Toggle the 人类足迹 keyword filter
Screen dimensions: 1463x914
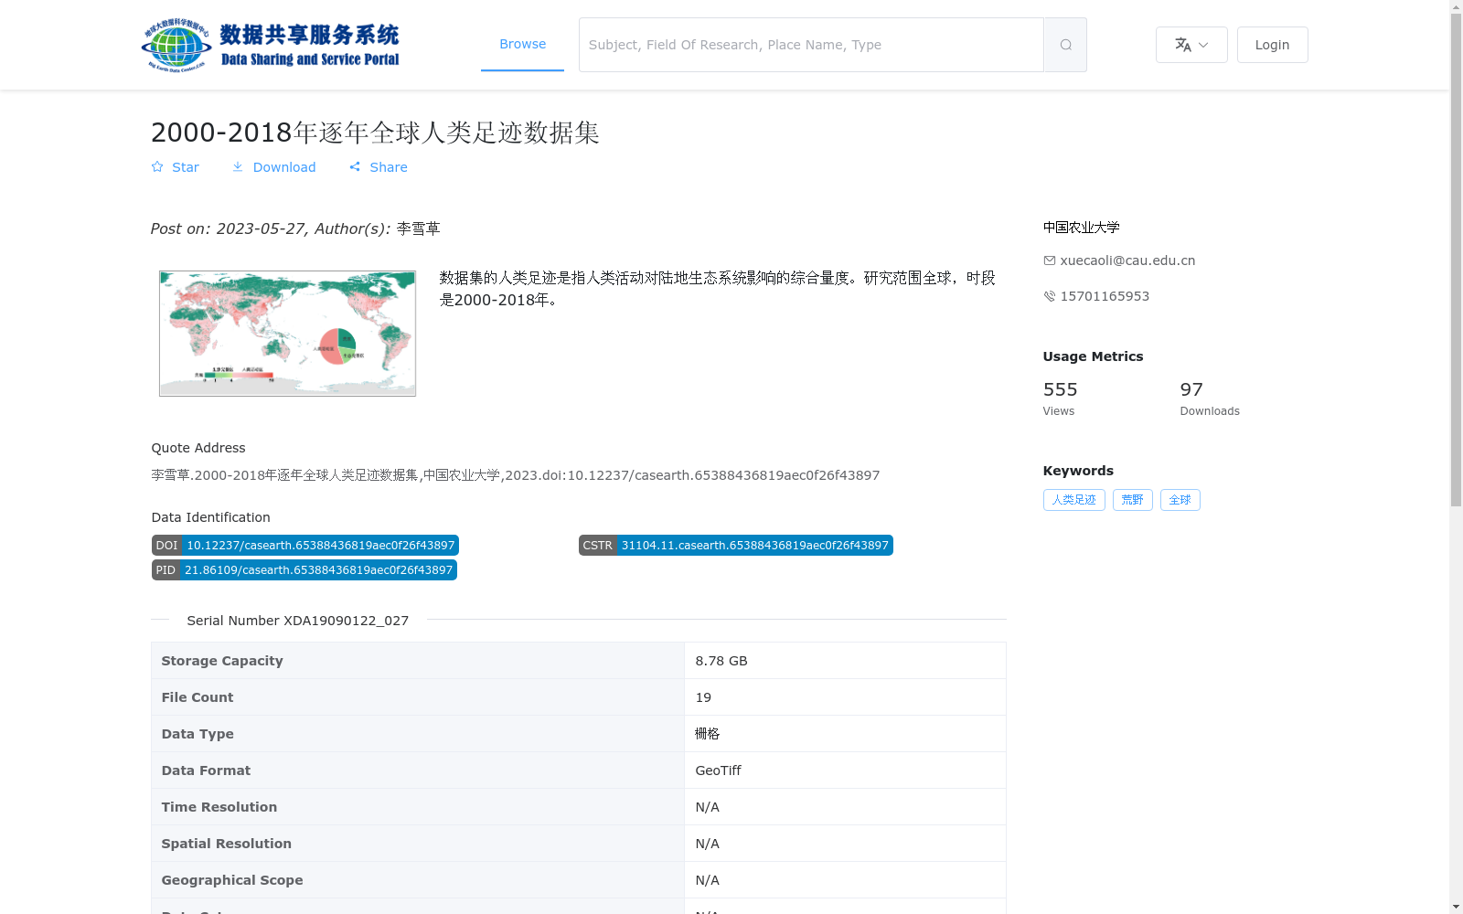click(x=1073, y=500)
